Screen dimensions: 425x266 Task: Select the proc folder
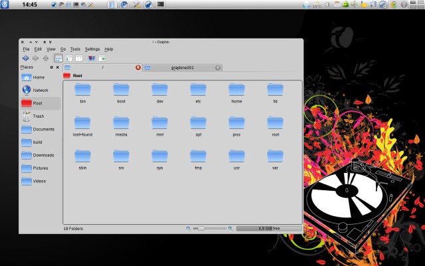tap(236, 126)
